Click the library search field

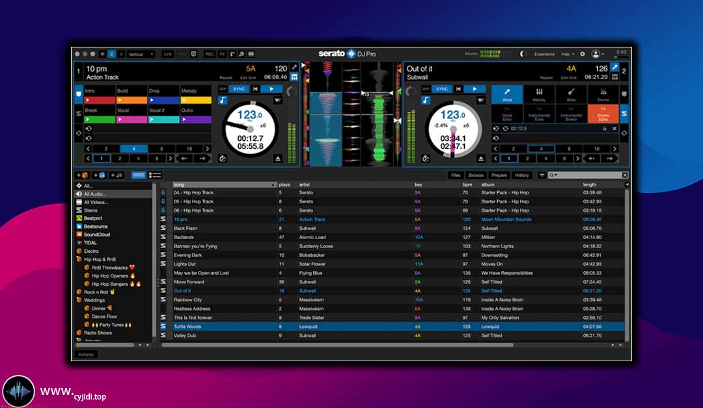click(x=587, y=175)
